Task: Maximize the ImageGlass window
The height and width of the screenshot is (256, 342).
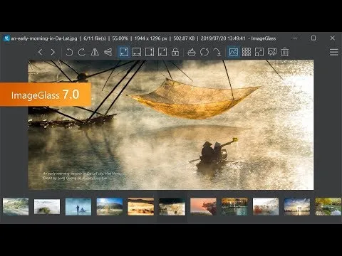Action: [313, 38]
